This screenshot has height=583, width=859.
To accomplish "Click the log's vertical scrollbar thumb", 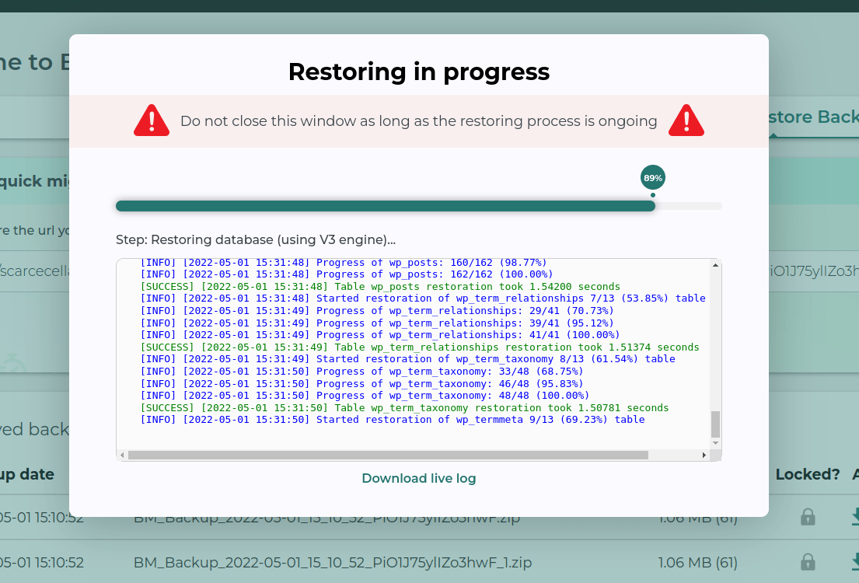I will (x=715, y=424).
